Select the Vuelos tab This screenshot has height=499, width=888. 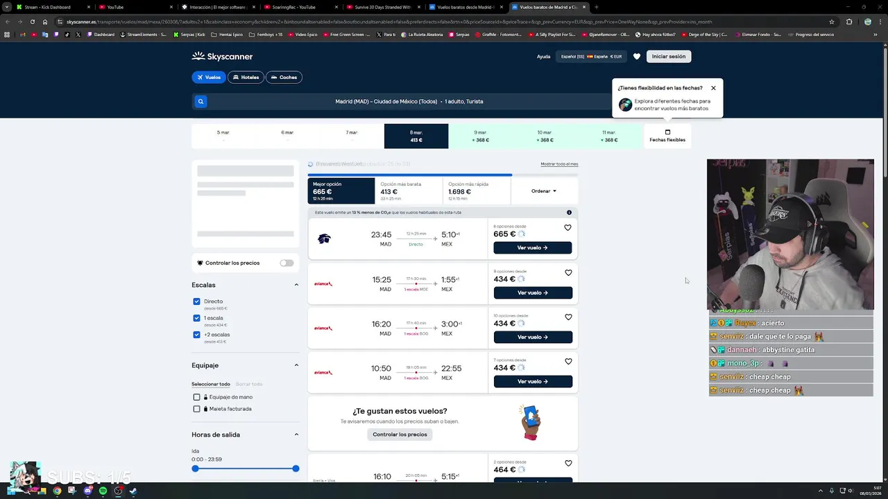[x=209, y=78]
